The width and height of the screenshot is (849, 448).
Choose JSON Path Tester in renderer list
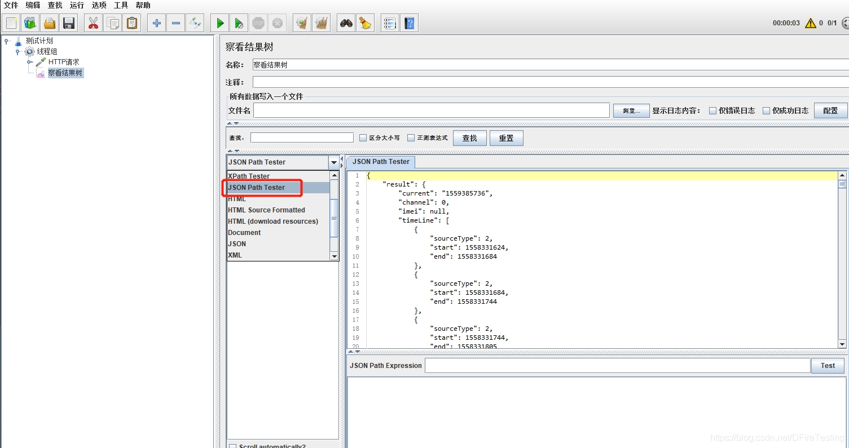point(278,187)
